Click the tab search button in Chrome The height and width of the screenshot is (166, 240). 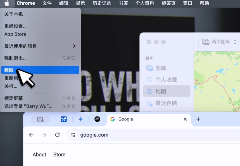40,119
